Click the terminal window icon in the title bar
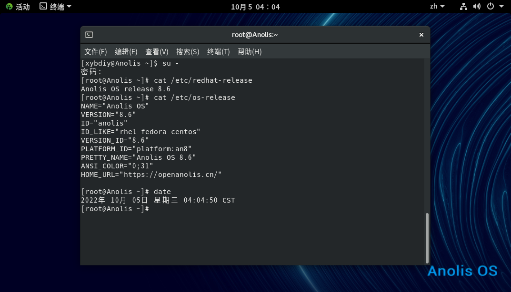The width and height of the screenshot is (511, 292). 89,35
